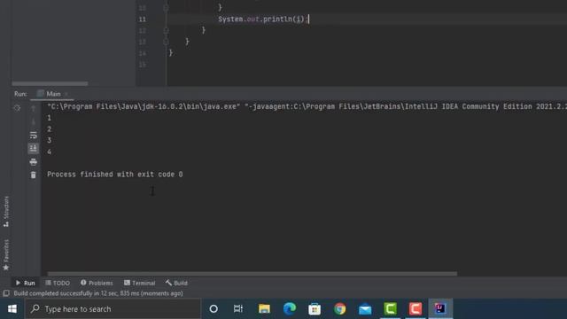Collapse the code block at line 13
The height and width of the screenshot is (319, 567).
166,42
